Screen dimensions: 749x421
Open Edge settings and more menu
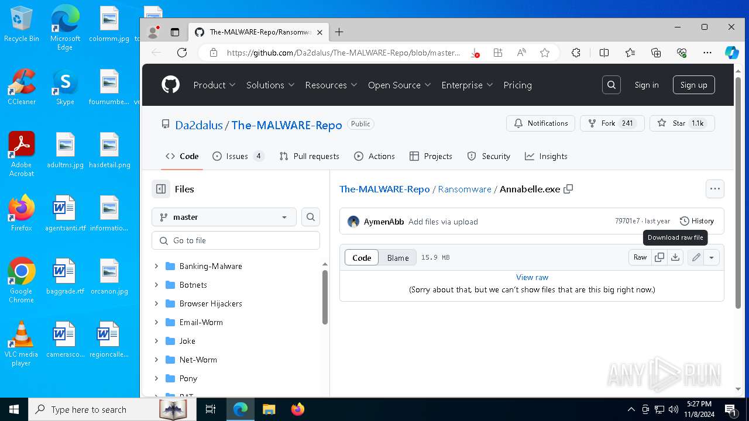tap(707, 53)
